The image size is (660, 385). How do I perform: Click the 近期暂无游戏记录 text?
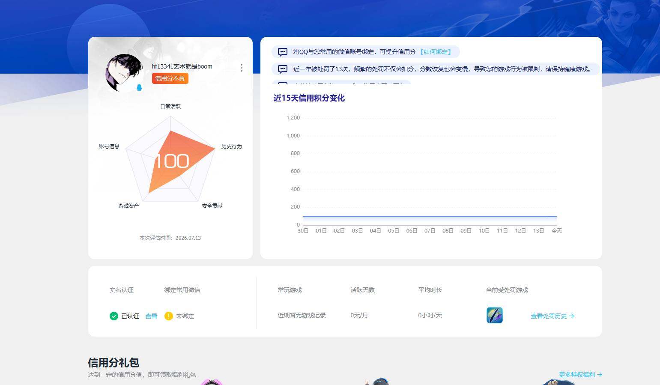302,315
